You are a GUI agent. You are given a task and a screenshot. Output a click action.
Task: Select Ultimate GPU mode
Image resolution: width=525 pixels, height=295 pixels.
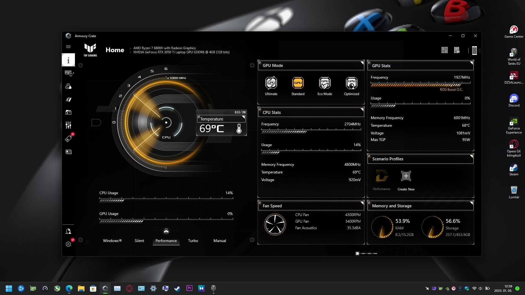271,86
